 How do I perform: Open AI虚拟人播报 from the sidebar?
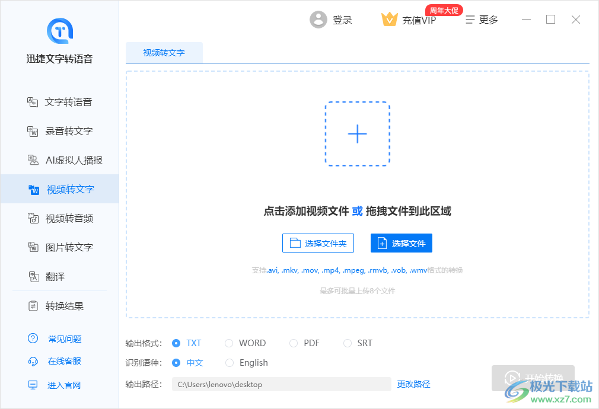[x=68, y=160]
